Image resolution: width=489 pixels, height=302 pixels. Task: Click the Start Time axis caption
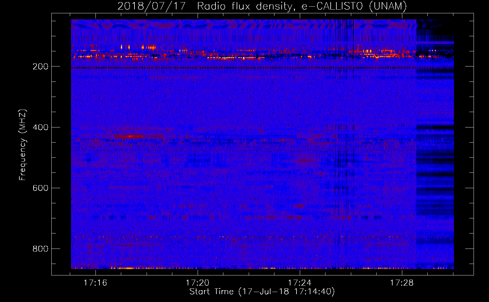tap(262, 292)
